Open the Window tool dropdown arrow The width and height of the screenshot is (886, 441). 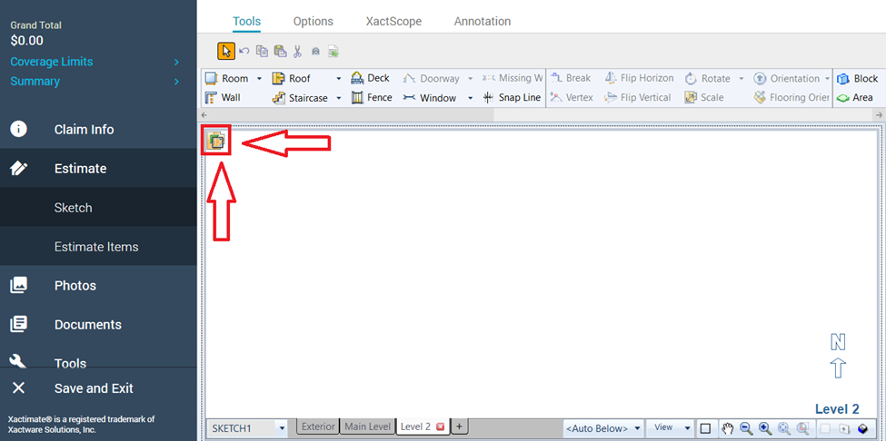click(470, 98)
